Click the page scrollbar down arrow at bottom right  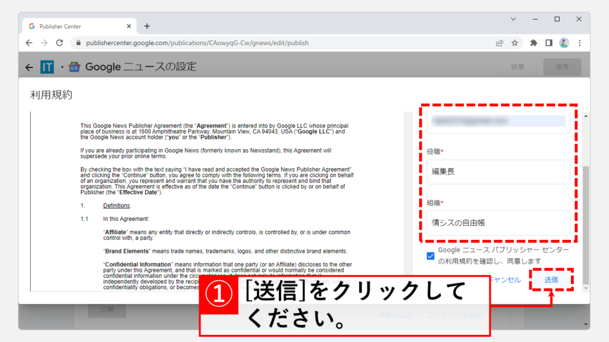[586, 325]
